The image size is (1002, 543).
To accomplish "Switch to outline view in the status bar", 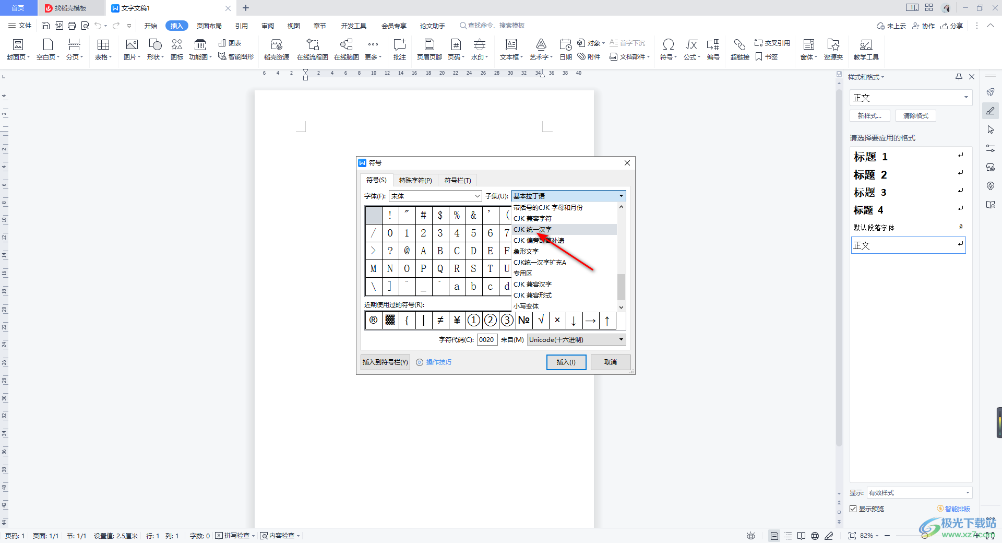I will coord(788,536).
